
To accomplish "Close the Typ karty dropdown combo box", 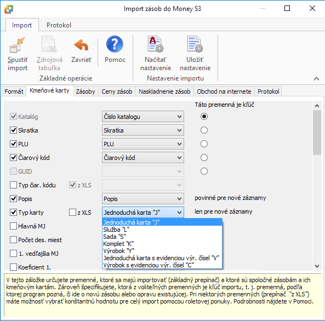I will [x=143, y=213].
